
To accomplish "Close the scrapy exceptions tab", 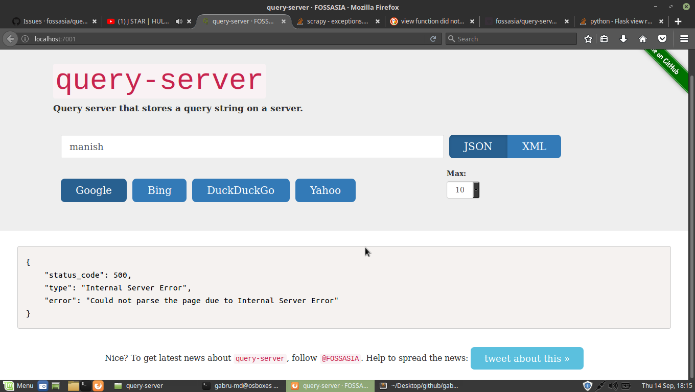I will [x=378, y=21].
